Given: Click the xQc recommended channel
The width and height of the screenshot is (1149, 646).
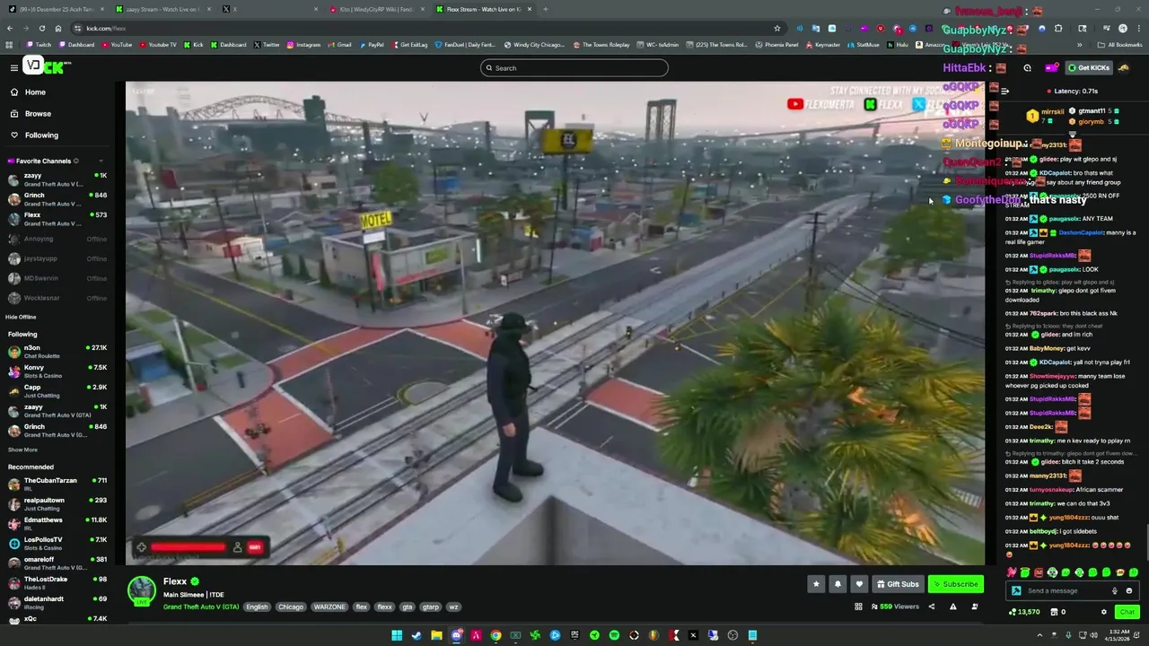Looking at the screenshot, I should point(57,619).
